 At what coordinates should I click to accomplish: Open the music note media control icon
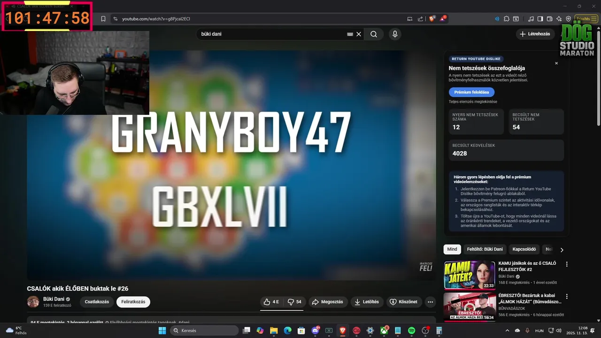click(x=531, y=19)
